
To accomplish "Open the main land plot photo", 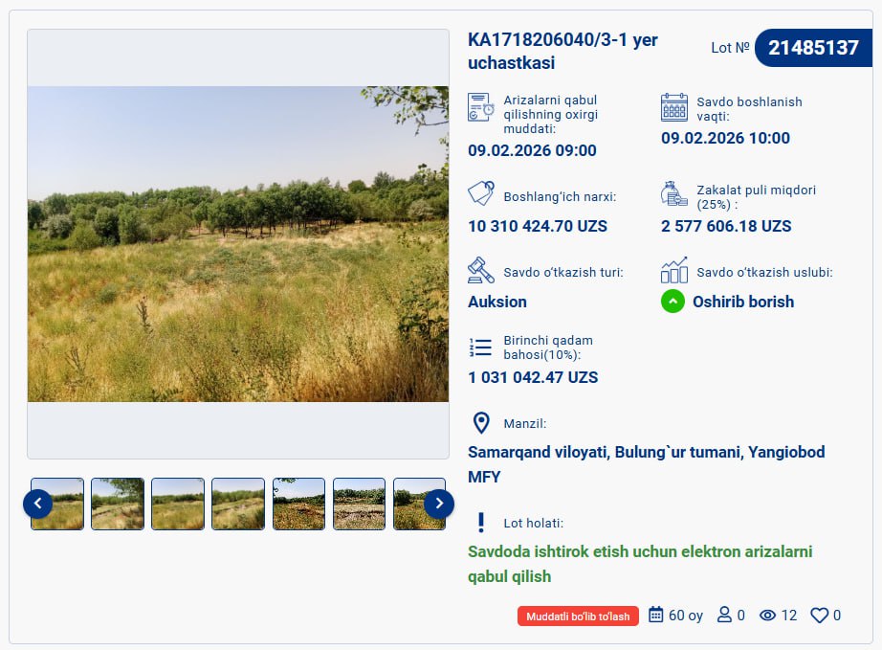I will pos(238,244).
